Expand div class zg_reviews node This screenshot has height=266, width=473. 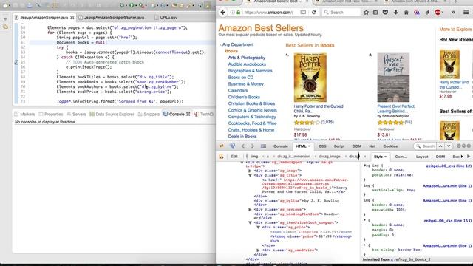tap(250, 209)
